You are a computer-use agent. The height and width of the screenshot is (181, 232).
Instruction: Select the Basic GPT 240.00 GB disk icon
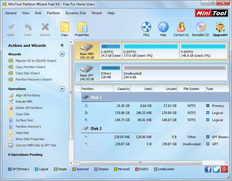coord(87,69)
